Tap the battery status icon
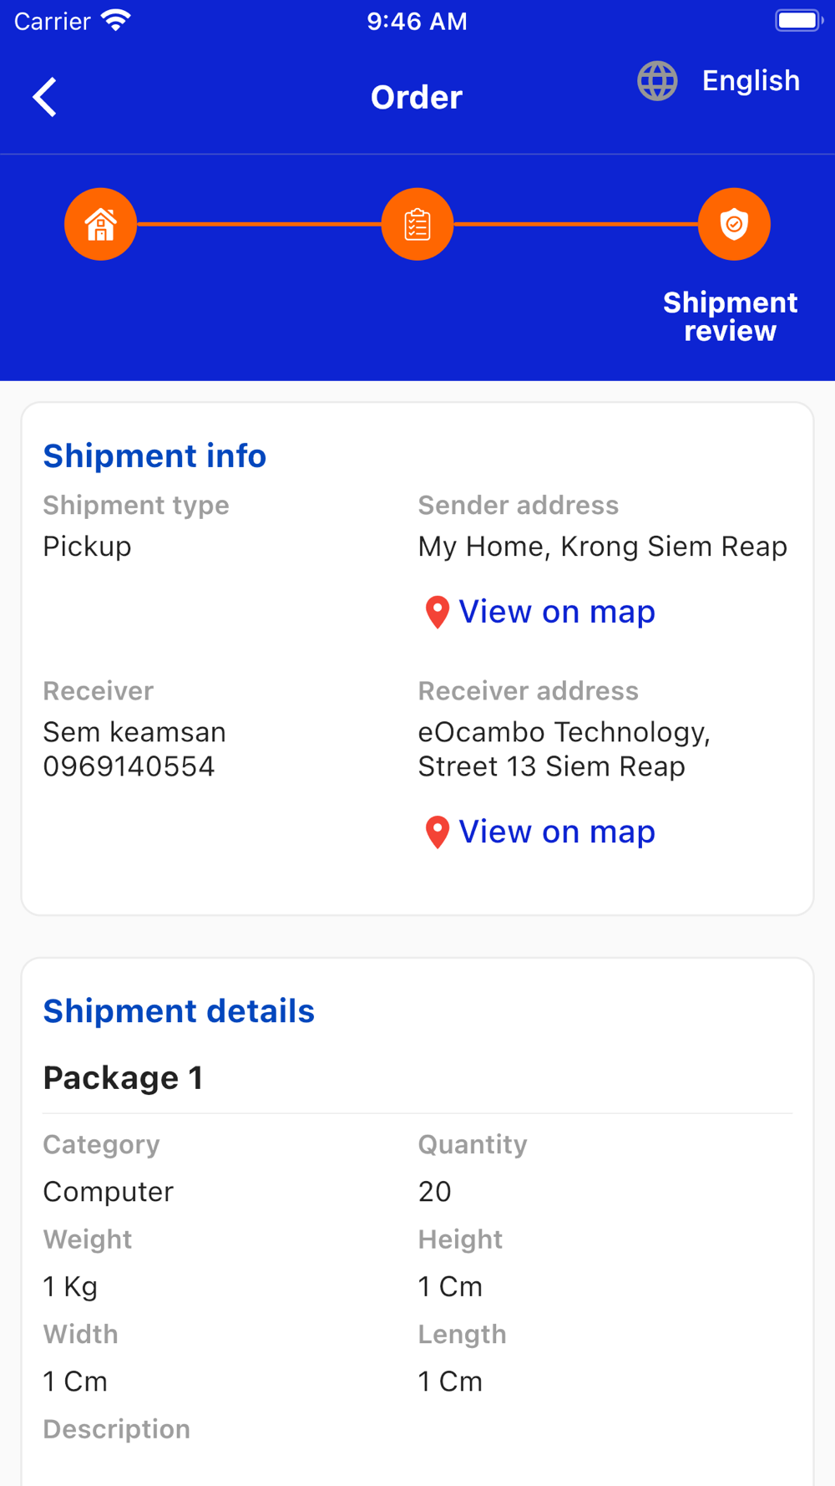This screenshot has width=835, height=1486. tap(798, 20)
